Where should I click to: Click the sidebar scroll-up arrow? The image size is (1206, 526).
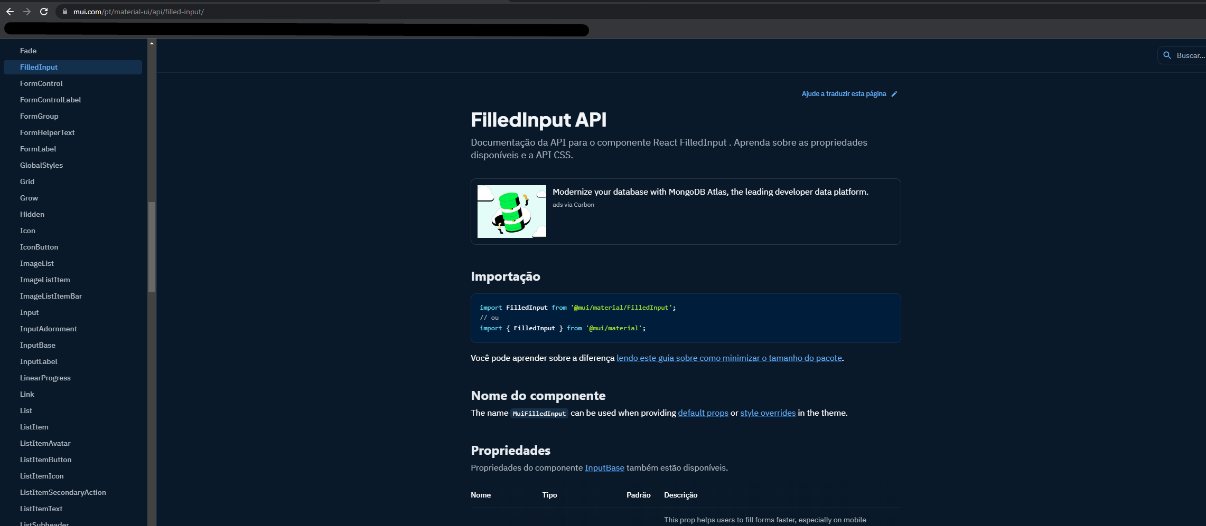tap(152, 43)
